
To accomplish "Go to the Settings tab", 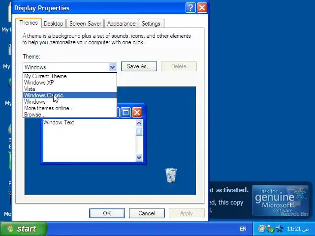I will [x=151, y=24].
